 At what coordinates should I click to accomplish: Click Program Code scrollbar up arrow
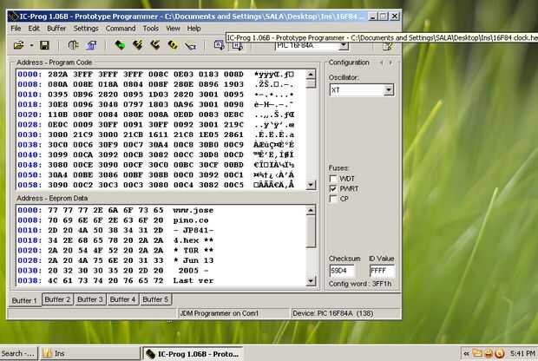311,74
